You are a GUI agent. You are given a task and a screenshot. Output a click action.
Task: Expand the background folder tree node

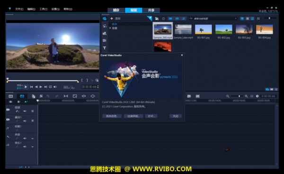coord(110,28)
